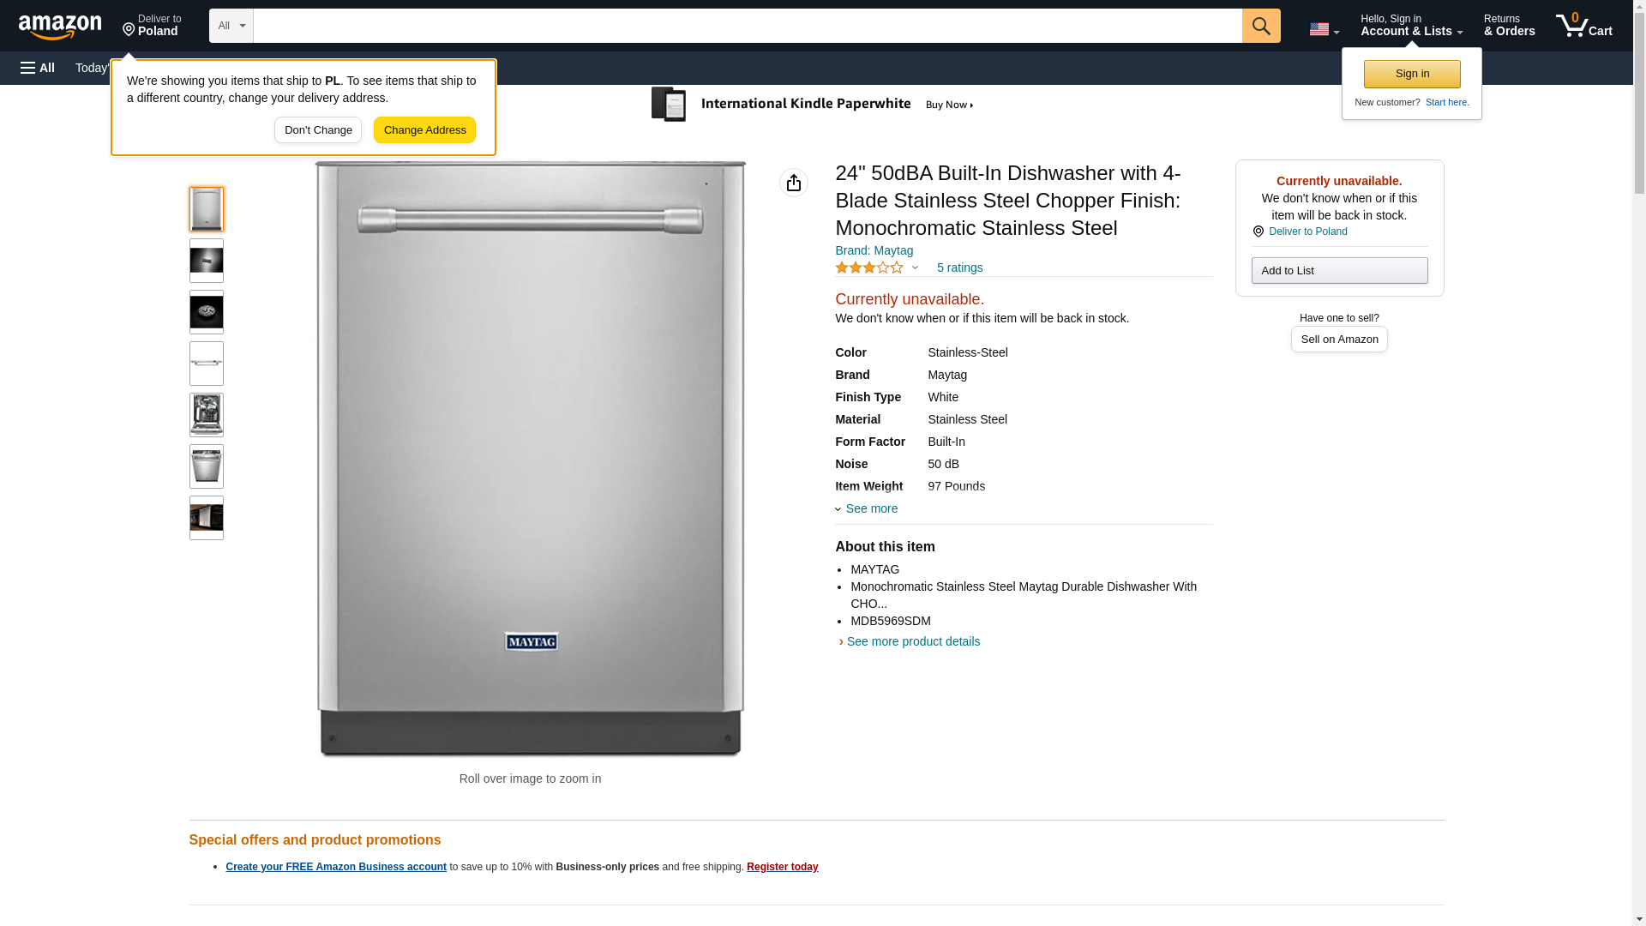Open Returns & Orders
Image resolution: width=1646 pixels, height=926 pixels.
pos(1509,26)
